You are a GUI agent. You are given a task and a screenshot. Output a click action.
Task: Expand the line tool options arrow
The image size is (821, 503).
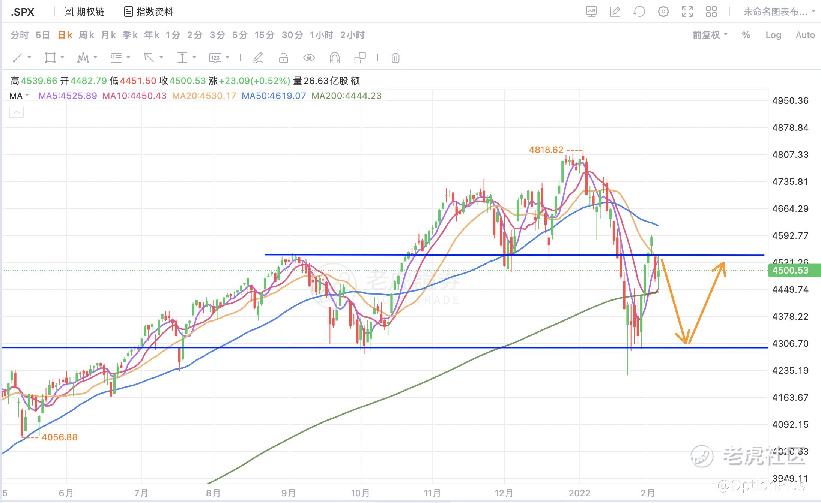29,58
